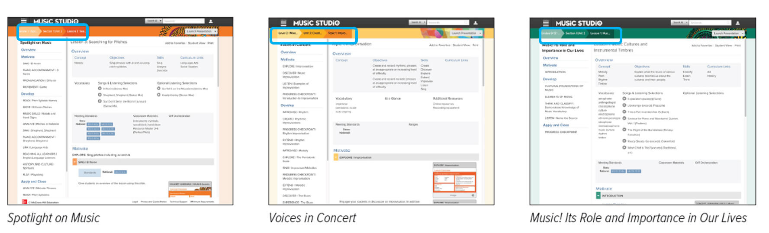
Task: Open EXPLORE Improvisation slide thumbnail in Voices in Concert
Action: [454, 180]
